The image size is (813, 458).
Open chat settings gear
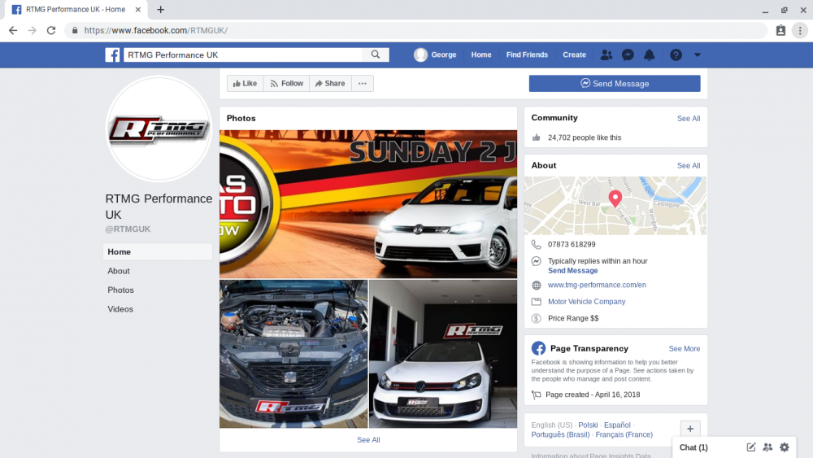tap(785, 447)
